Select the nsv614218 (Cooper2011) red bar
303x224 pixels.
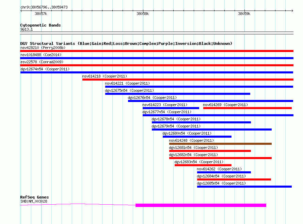click(188, 80)
